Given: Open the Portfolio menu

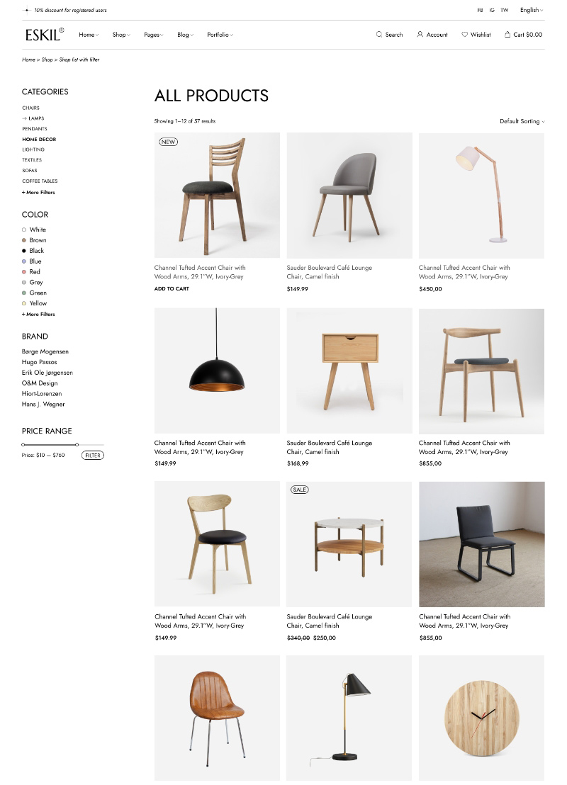Looking at the screenshot, I should tap(220, 35).
